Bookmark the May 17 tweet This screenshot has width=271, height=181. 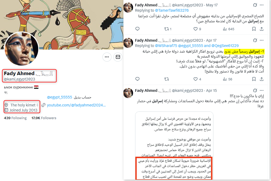point(254,29)
